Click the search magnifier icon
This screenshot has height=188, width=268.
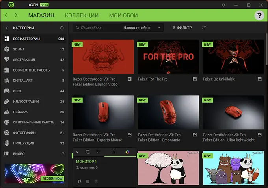(x=77, y=28)
